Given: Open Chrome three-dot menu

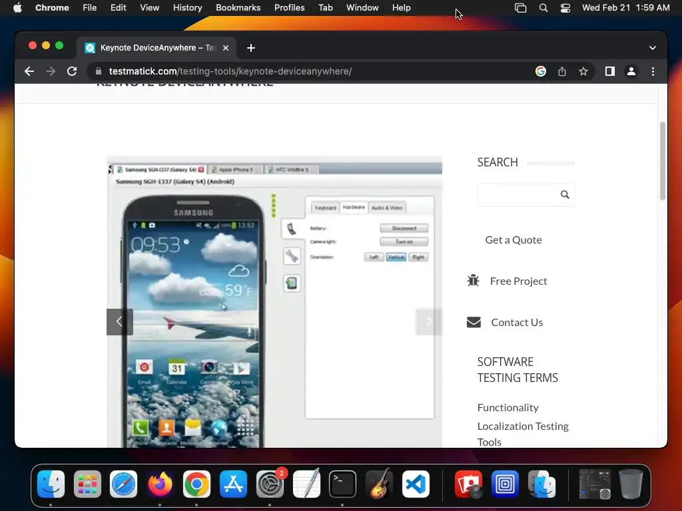Looking at the screenshot, I should tap(653, 71).
